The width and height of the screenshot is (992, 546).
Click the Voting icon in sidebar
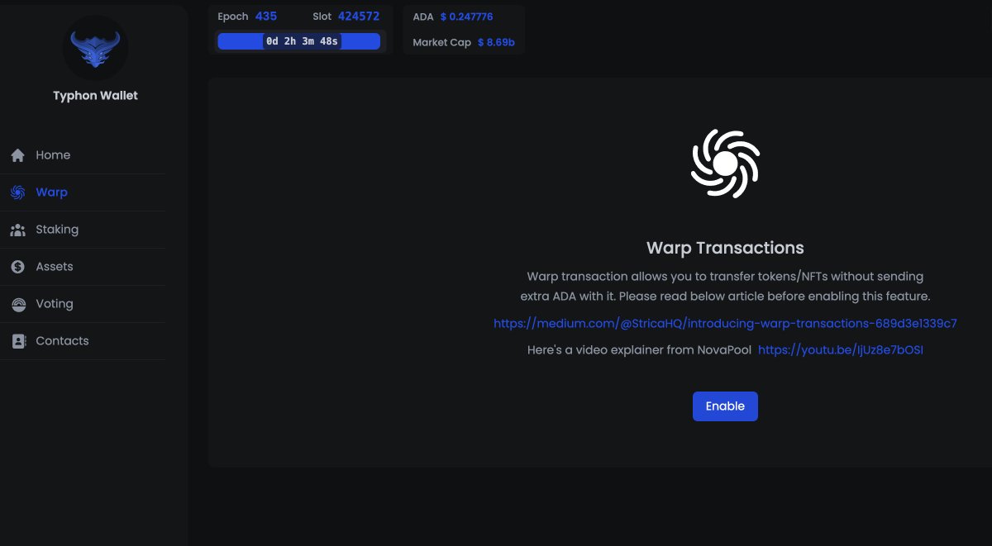tap(18, 304)
